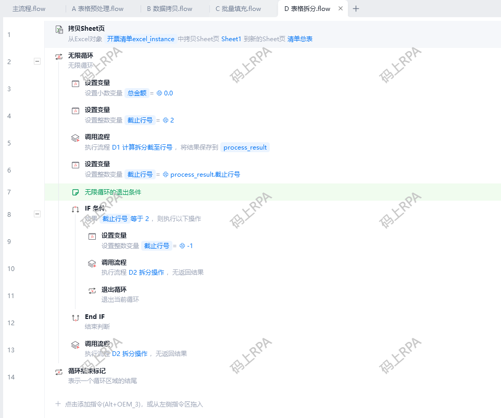This screenshot has width=501, height=418.
Task: Click the process_result variable tag
Action: [245, 147]
